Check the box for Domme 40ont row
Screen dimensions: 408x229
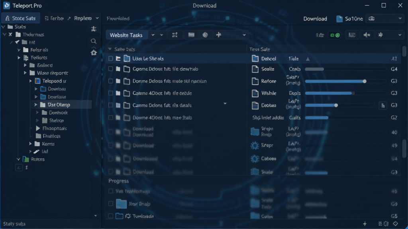pos(111,118)
